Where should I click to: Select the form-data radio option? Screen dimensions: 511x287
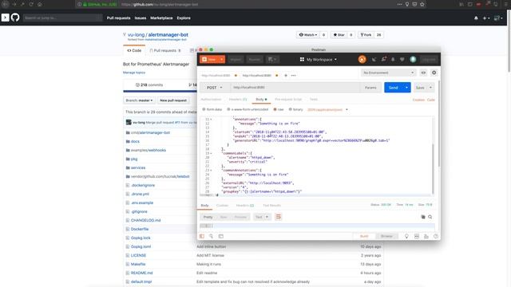point(212,109)
